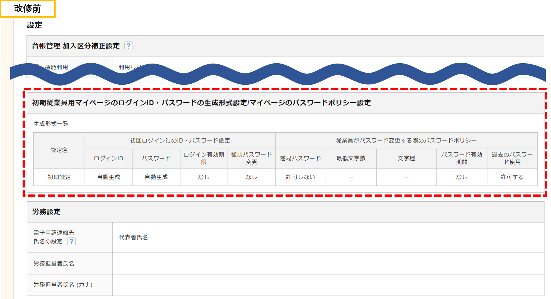Click the パスワード有効期間 column header
The width and height of the screenshot is (551, 299).
462,158
